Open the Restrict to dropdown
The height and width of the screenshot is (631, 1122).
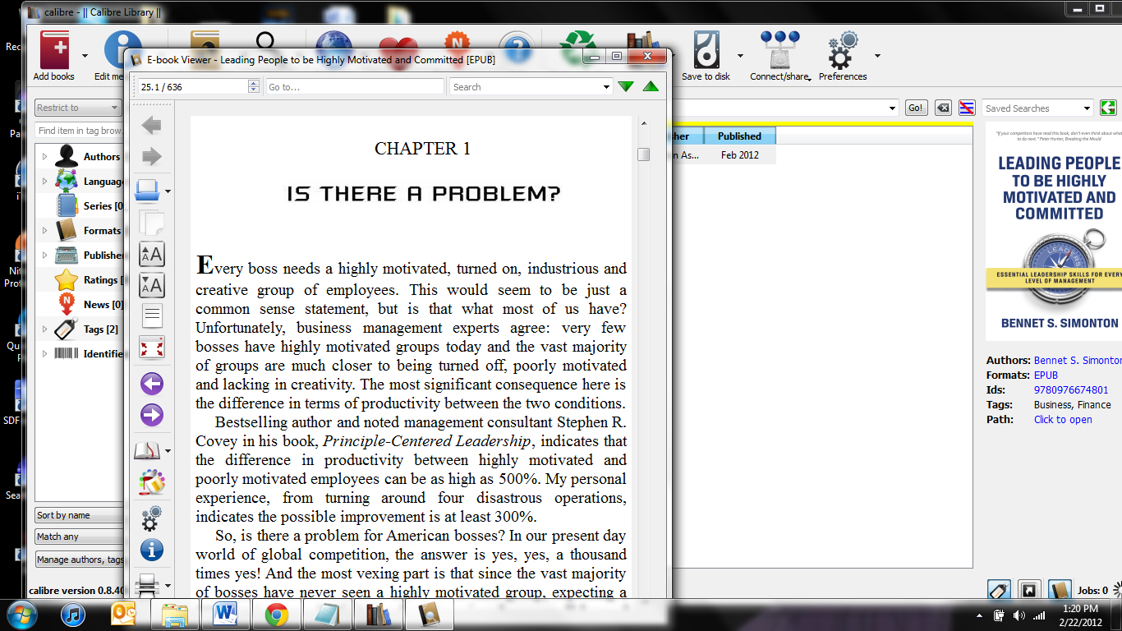78,108
